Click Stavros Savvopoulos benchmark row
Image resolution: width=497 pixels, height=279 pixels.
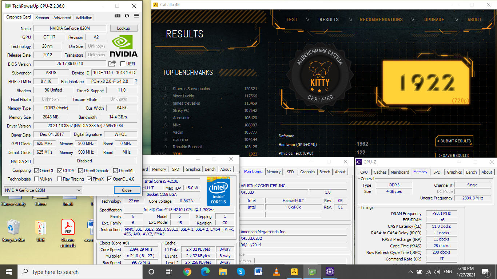pos(211,89)
